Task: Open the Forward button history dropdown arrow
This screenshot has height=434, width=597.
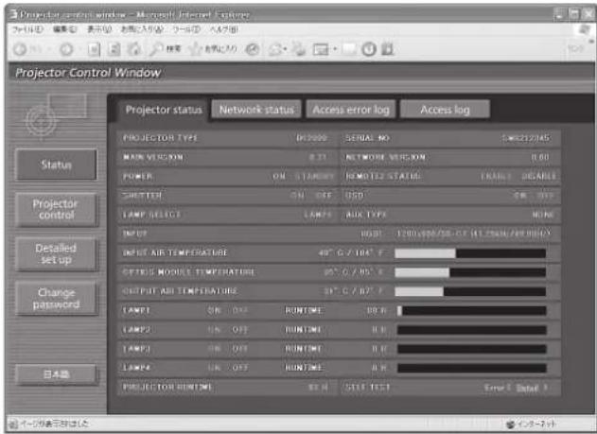Action: pyautogui.click(x=80, y=49)
